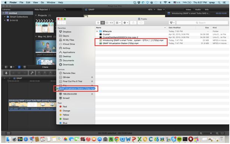Click the Spotlight search icon in menu bar

click(x=219, y=3)
